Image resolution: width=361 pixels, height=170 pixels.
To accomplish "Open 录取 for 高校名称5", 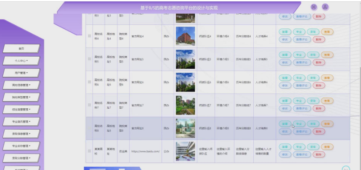I will 313,55.
